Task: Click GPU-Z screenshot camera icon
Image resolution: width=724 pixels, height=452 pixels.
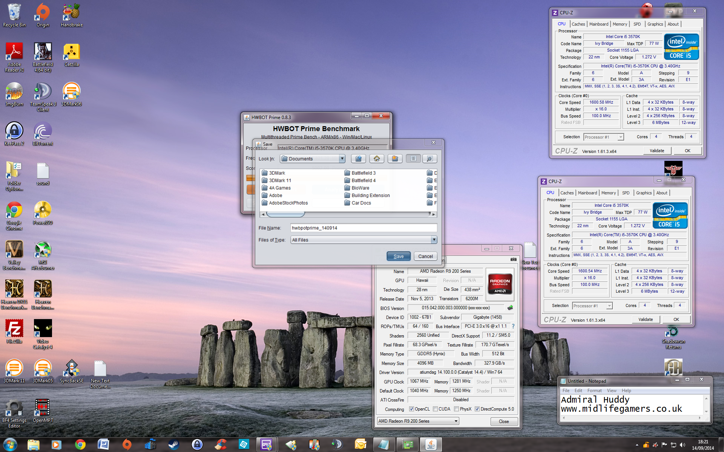Action: (x=513, y=259)
